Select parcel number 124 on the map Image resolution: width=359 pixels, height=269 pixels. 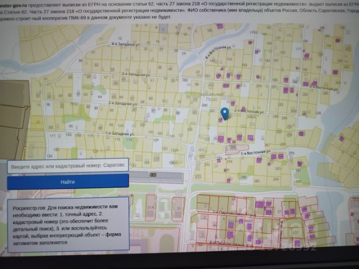(49, 156)
